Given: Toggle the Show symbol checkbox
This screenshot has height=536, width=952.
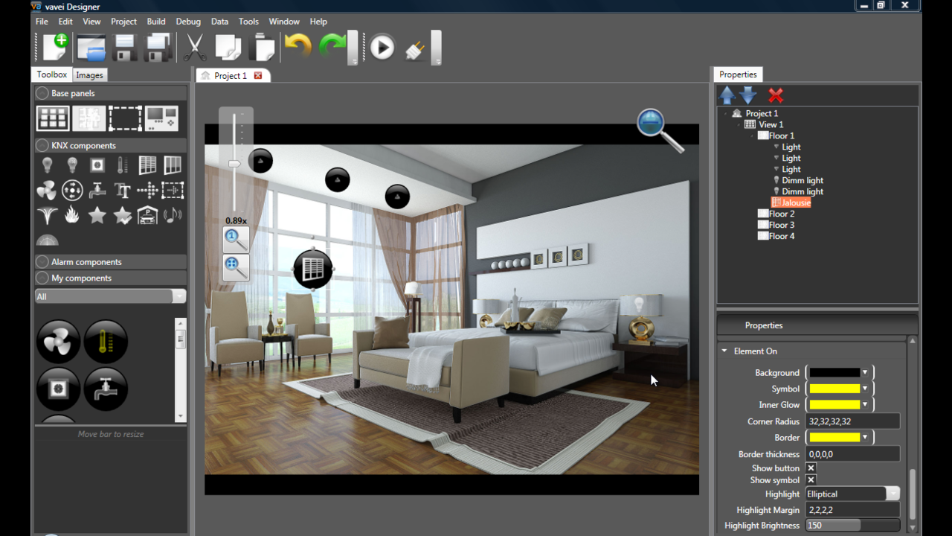Looking at the screenshot, I should (811, 480).
